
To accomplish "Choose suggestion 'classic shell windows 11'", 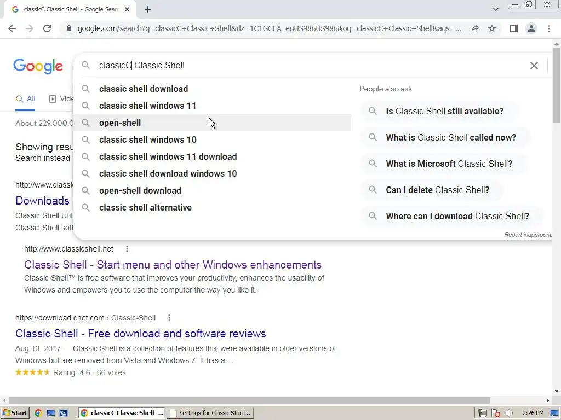I will point(212,106).
